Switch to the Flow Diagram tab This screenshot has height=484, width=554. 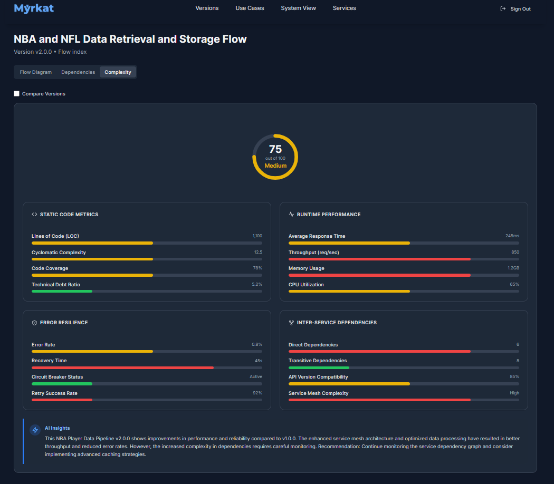36,72
